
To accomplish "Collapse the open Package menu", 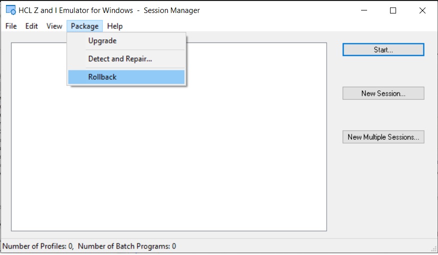I will pos(84,26).
